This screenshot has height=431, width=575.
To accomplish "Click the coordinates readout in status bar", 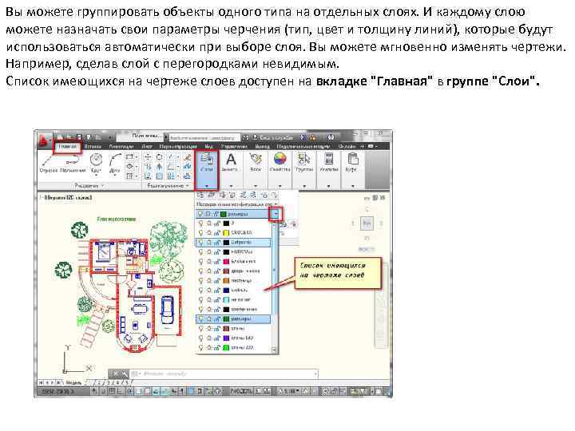I will [x=58, y=391].
